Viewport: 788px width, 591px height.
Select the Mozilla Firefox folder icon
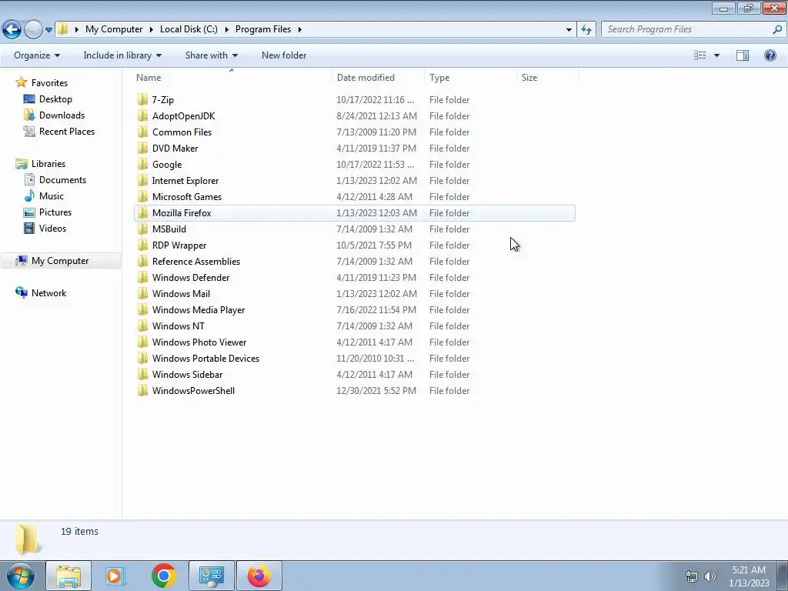(x=142, y=212)
